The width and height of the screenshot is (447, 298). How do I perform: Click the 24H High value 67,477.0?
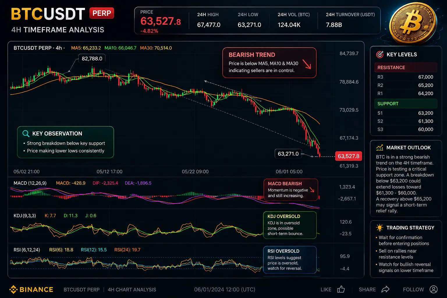click(209, 25)
